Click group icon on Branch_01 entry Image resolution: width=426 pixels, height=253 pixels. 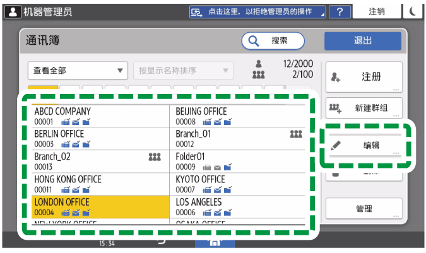pos(296,134)
